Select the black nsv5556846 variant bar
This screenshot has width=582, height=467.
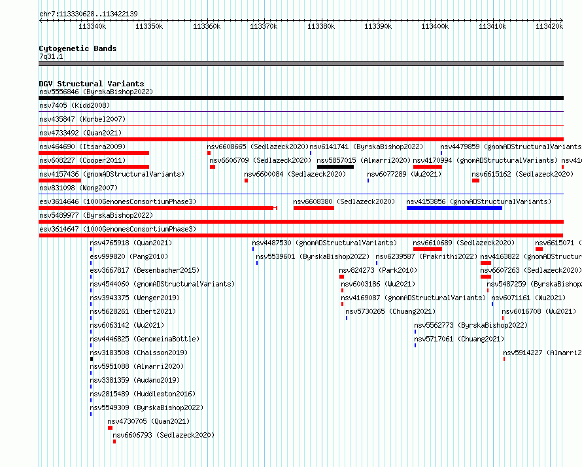coord(301,98)
